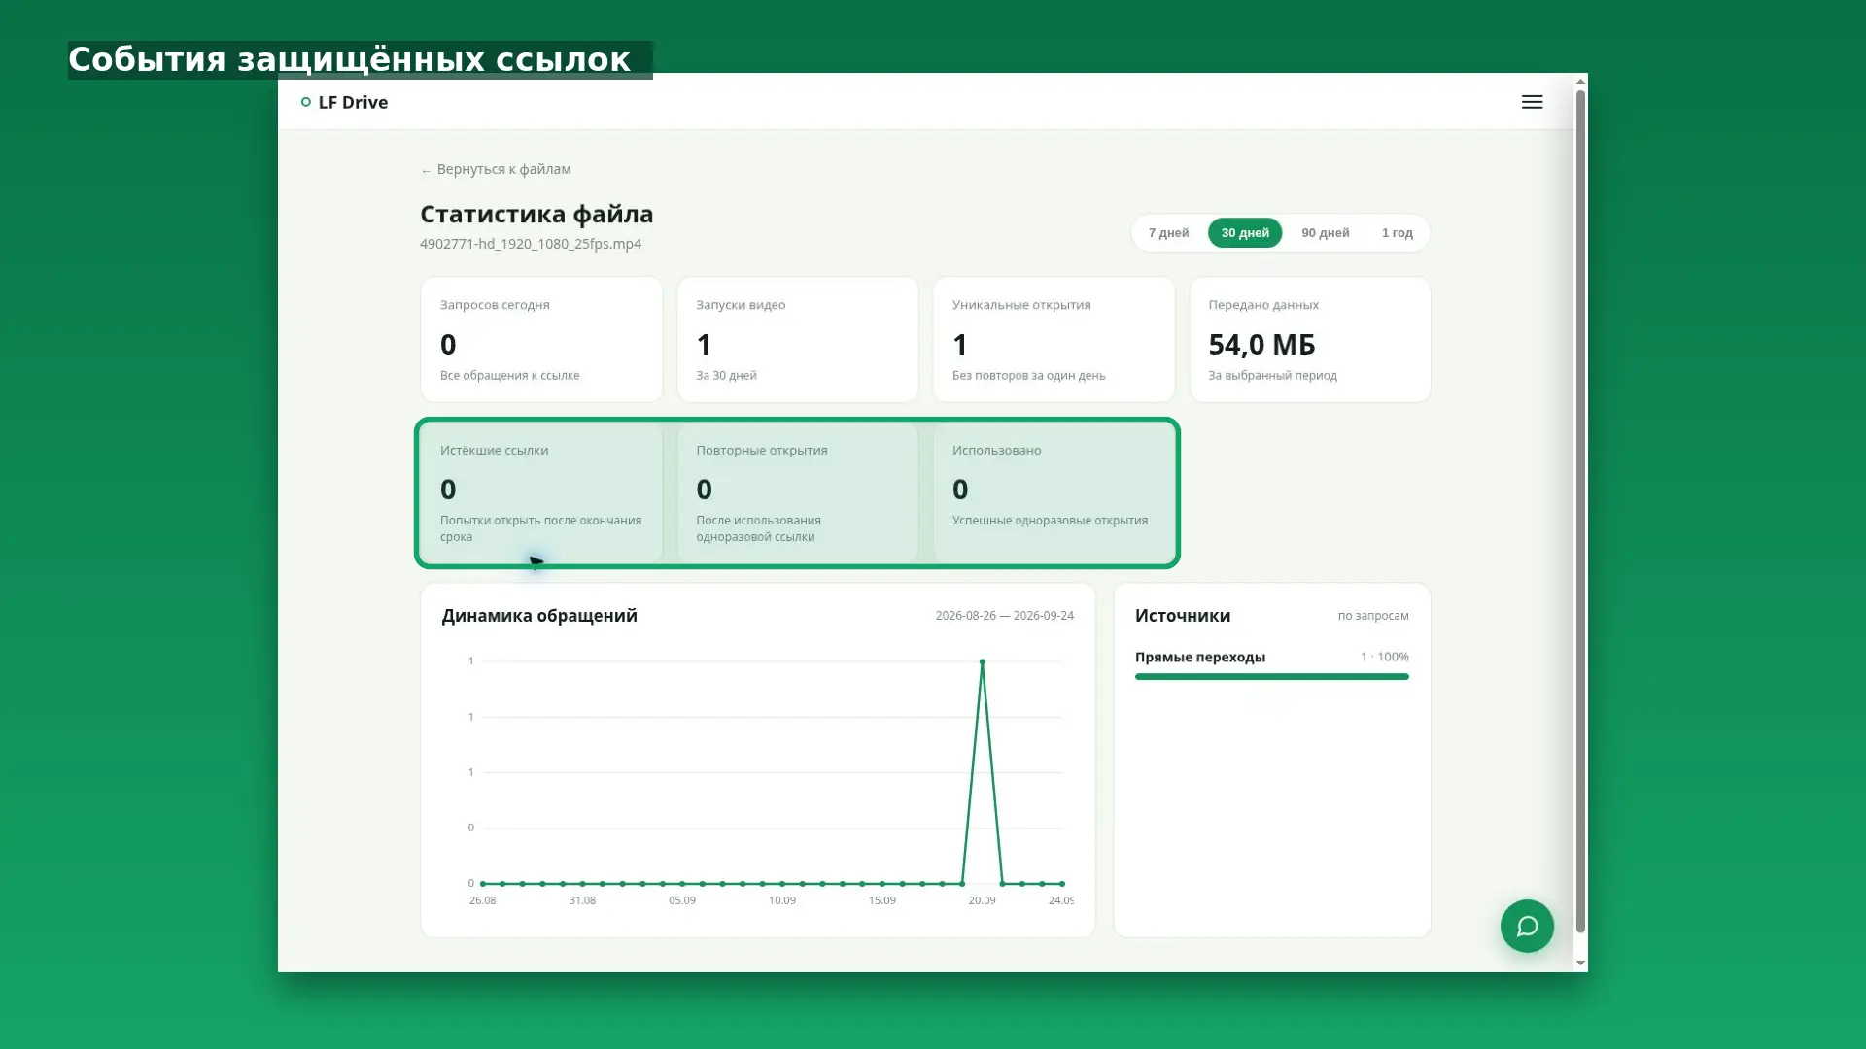Viewport: 1866px width, 1049px height.
Task: Click the 'Использовано' card
Action: click(1054, 492)
